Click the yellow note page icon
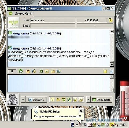This screenshot has width=129, height=128. click(105, 71)
